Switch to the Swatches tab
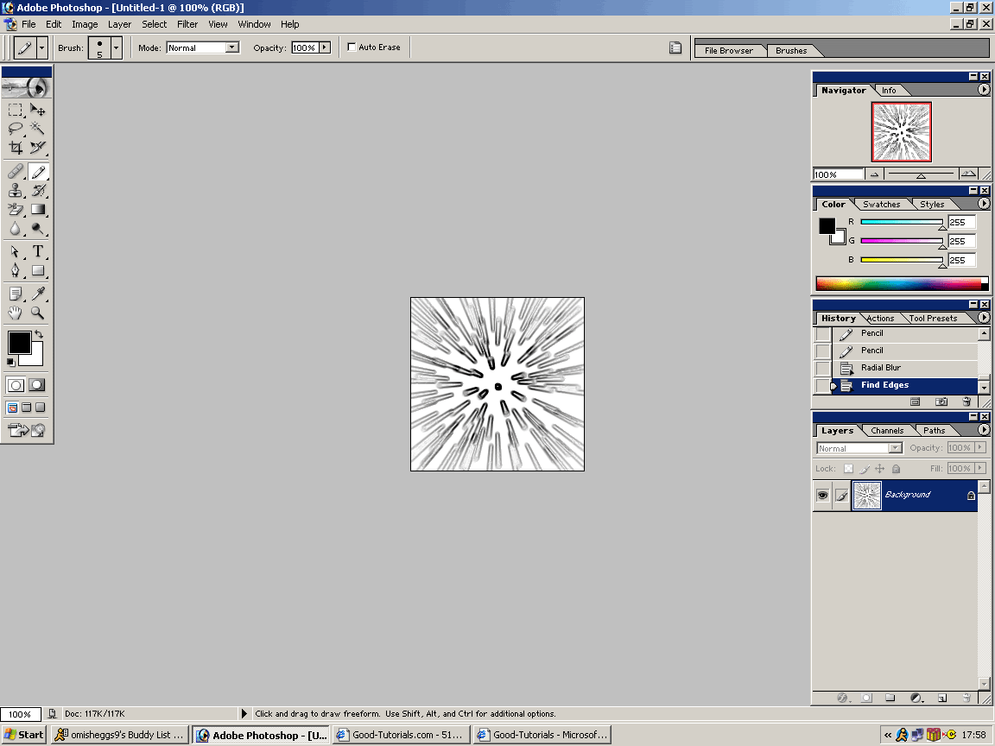 (881, 205)
